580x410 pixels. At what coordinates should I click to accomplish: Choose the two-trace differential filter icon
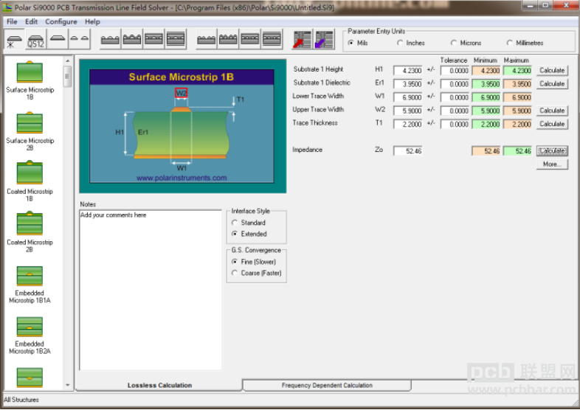tap(79, 40)
